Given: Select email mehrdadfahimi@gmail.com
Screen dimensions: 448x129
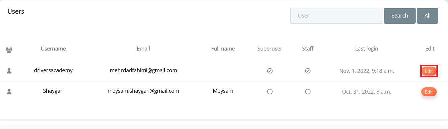Looking at the screenshot, I should (143, 70).
